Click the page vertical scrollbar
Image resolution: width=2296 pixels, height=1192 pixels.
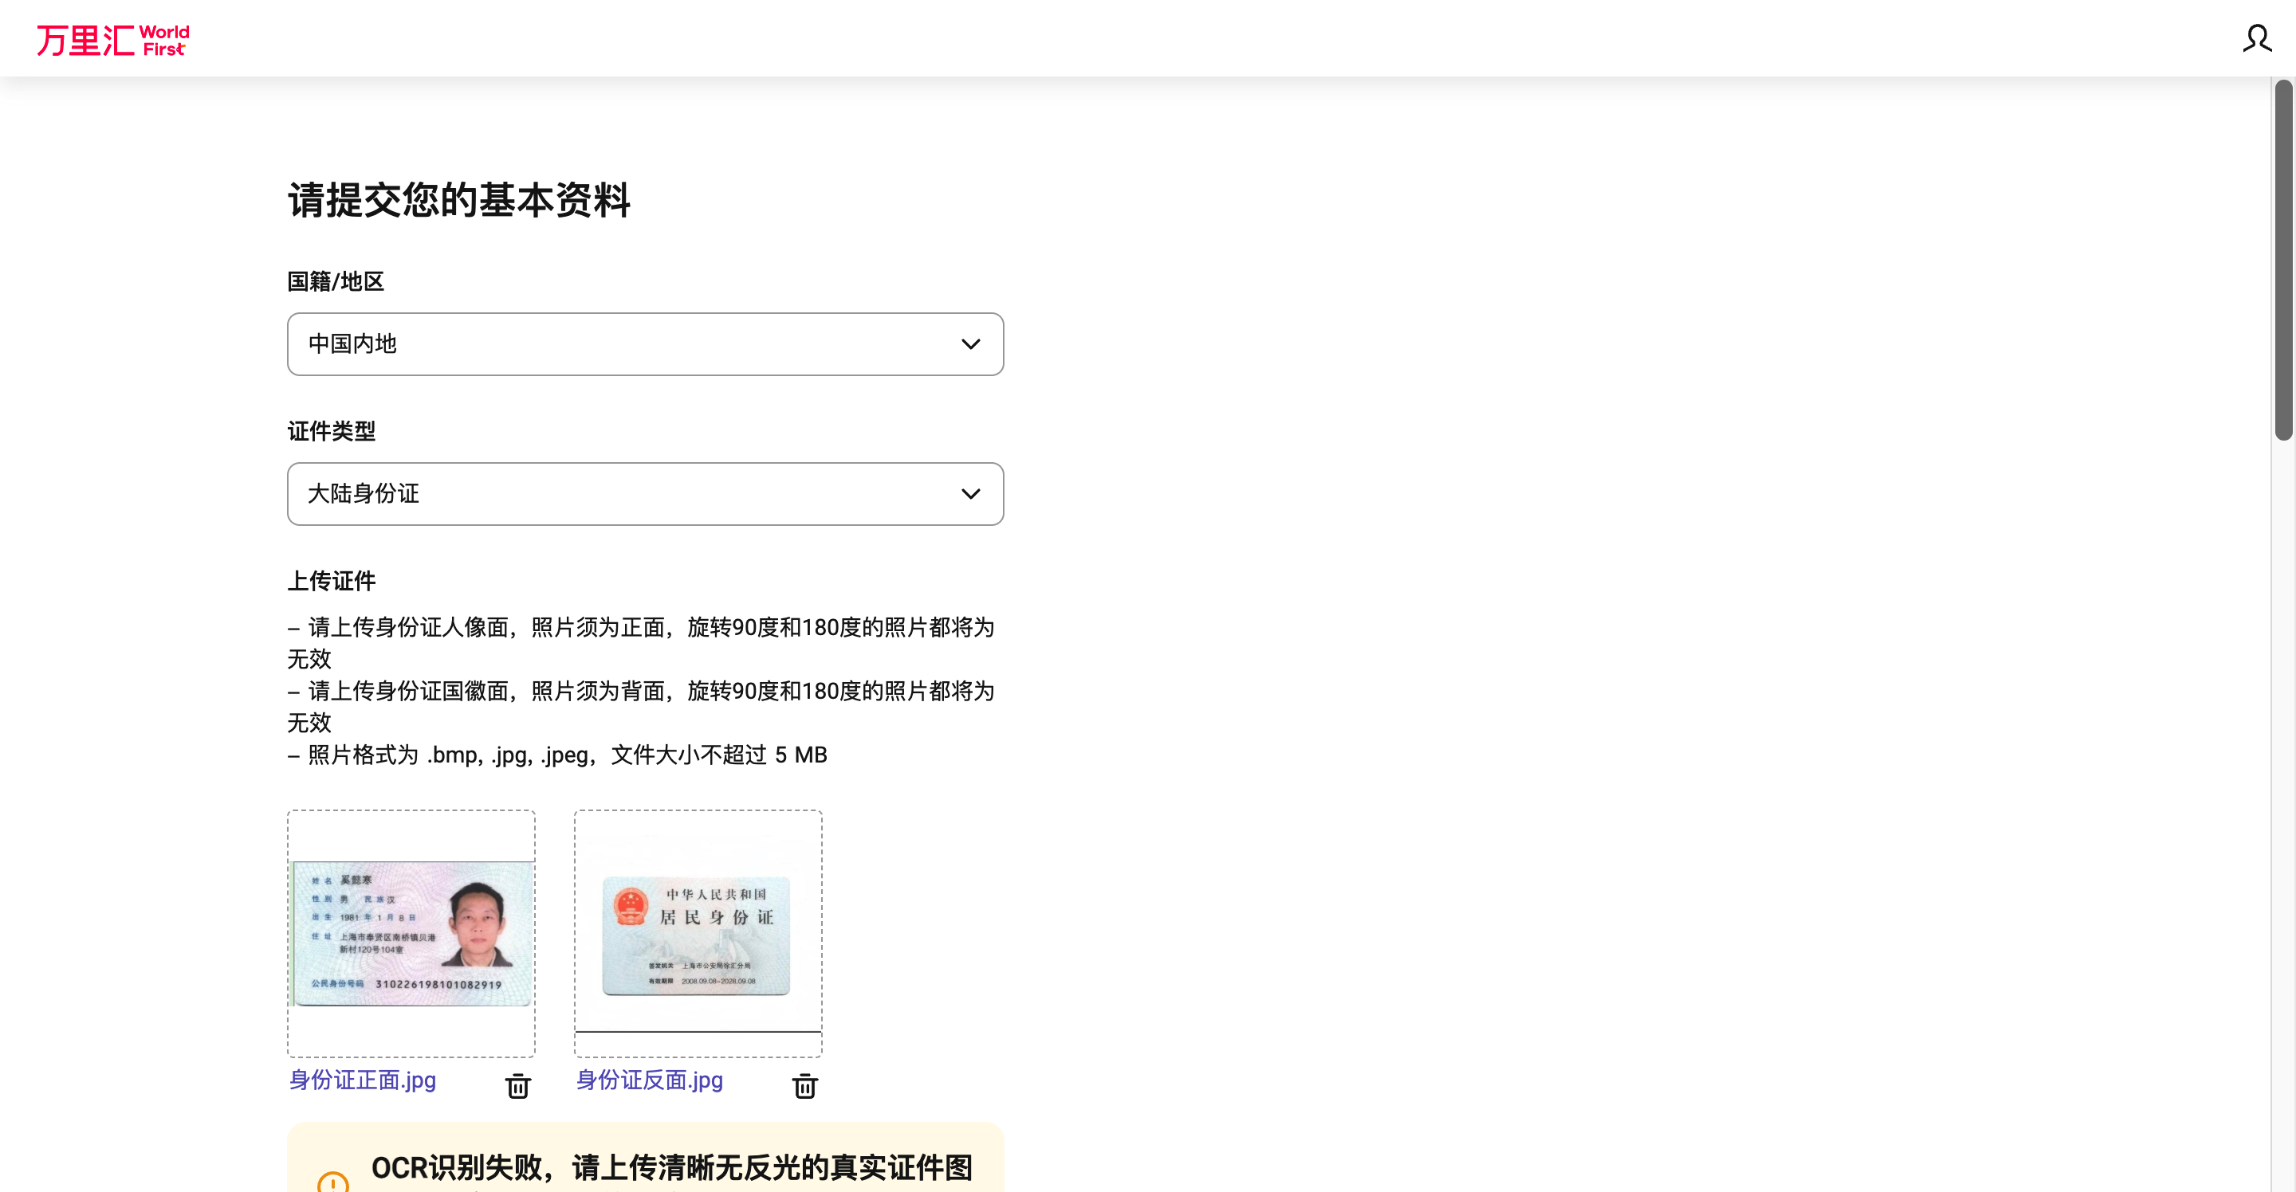[2283, 260]
